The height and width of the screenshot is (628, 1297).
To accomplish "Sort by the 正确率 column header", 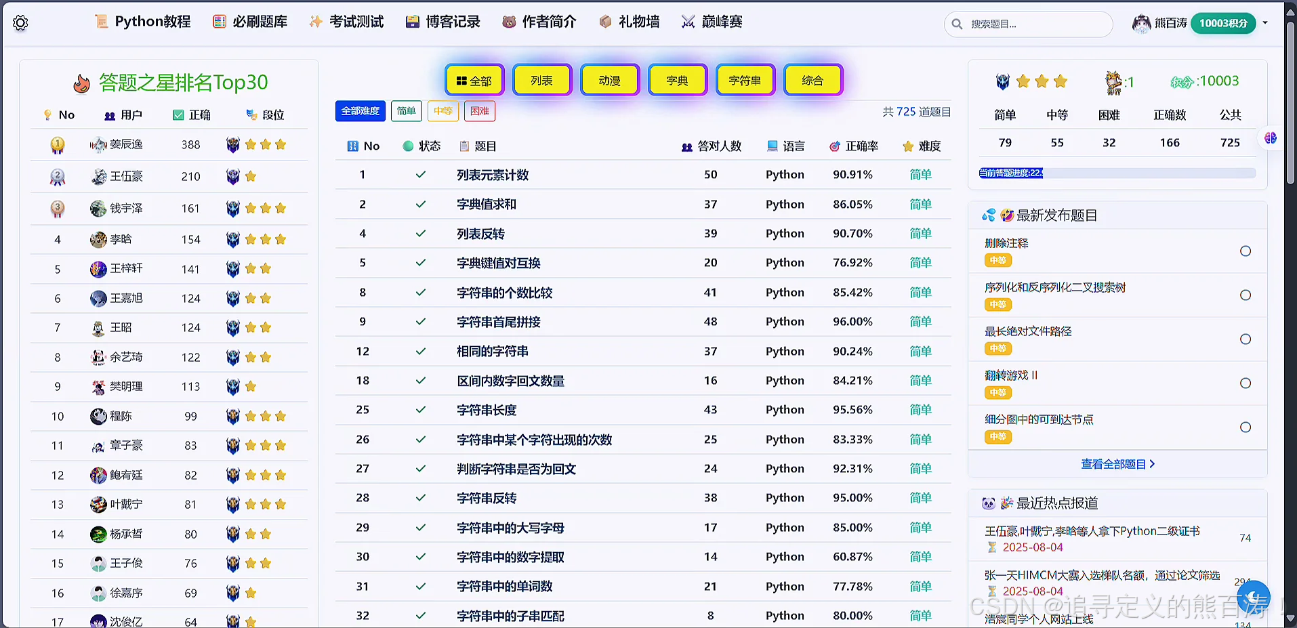I will [854, 146].
